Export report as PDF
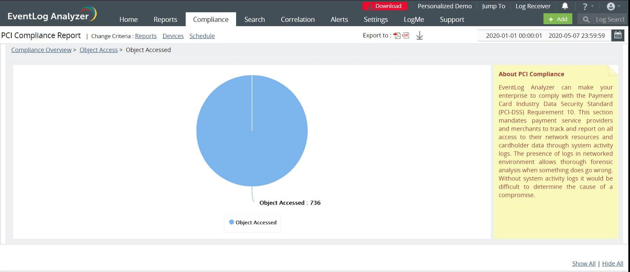 tap(397, 35)
